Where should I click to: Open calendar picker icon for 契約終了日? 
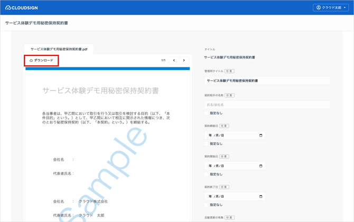tap(260, 197)
